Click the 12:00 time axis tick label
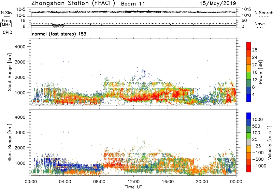The width and height of the screenshot is (273, 189). pos(133,182)
